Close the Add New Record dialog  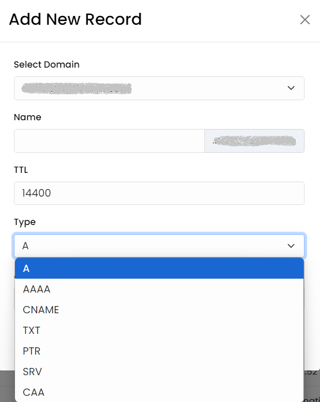pos(305,20)
